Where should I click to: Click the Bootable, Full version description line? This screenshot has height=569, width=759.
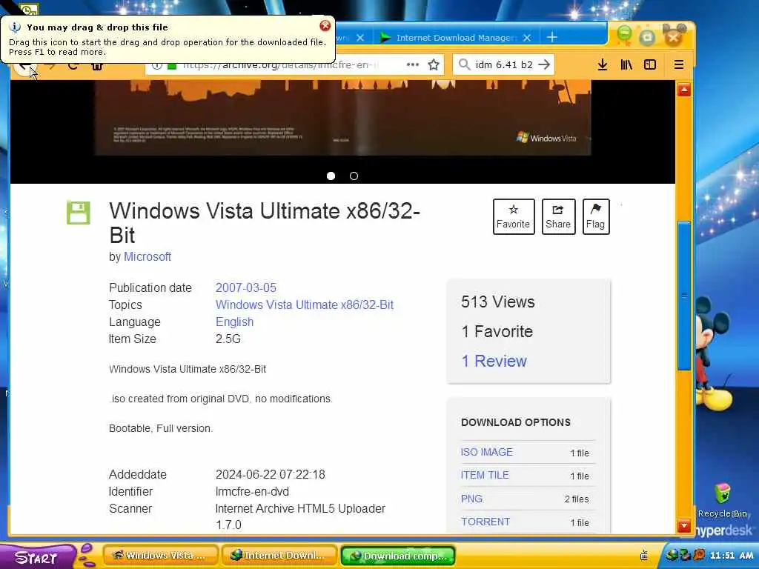tap(161, 429)
